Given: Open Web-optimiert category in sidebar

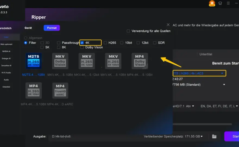Looking at the screenshot, I should [x=6, y=44].
